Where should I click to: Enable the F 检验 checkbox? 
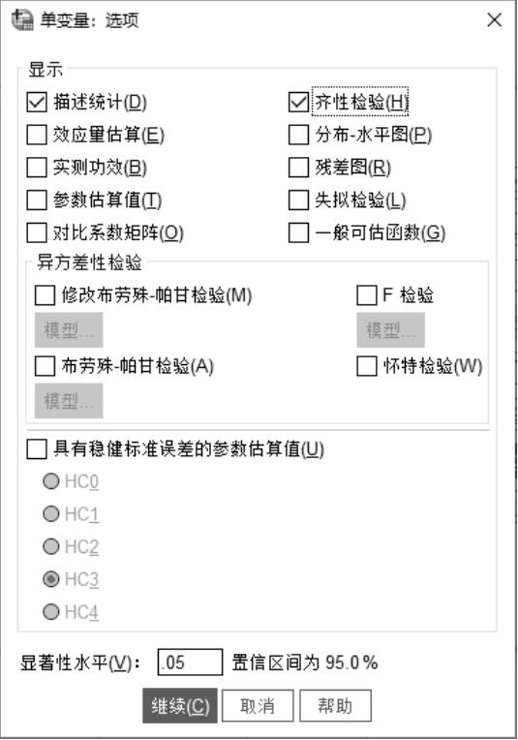(367, 295)
